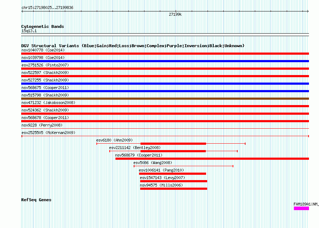Click the nsv522597 (Shaikh2009) variant label
This screenshot has height=228, width=319.
(x=45, y=73)
